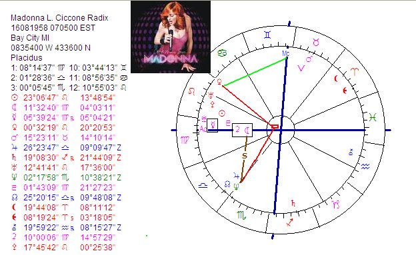Select Mars position 15°23'11" in table

[x=41, y=138]
